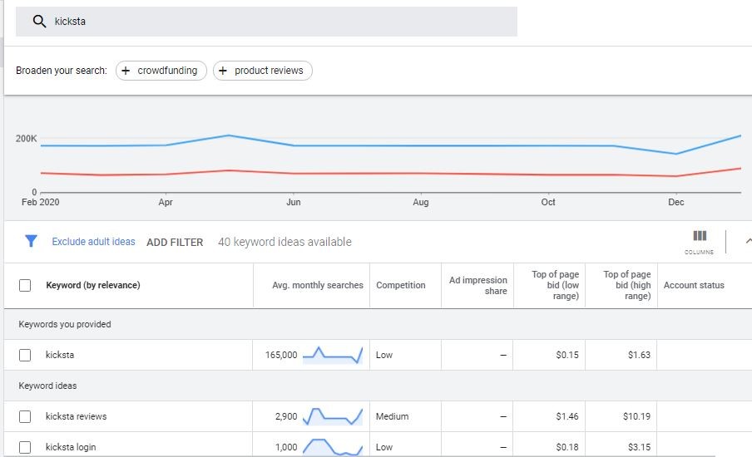
Task: Add crowdfunding to broaden the search
Action: coord(161,71)
